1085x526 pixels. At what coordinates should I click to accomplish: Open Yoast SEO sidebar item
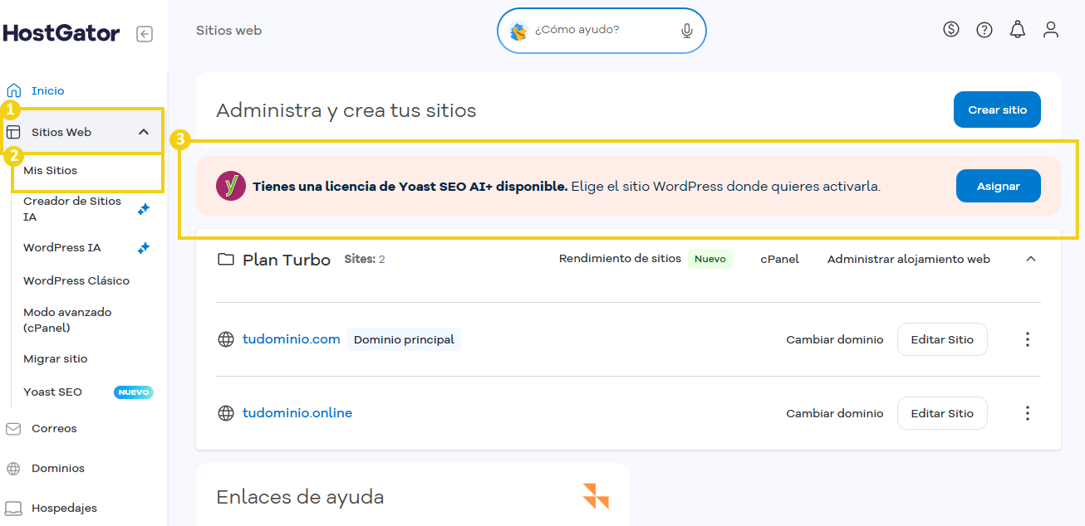[x=52, y=392]
